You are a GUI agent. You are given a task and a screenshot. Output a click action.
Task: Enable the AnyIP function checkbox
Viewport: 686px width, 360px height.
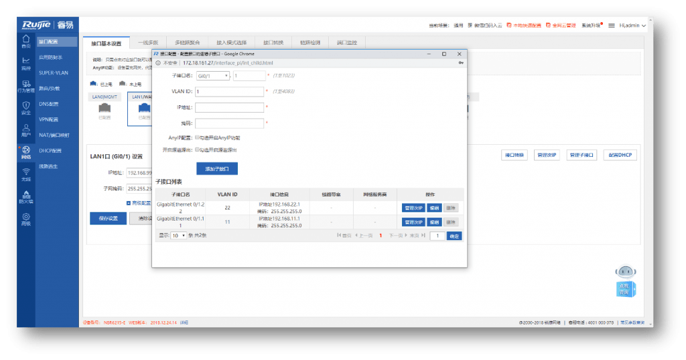coord(197,137)
